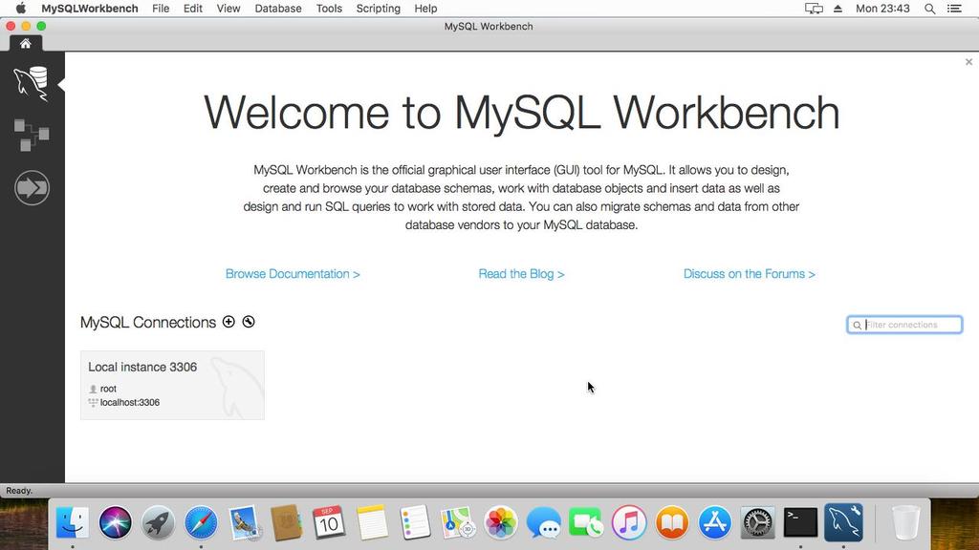Viewport: 979px width, 550px height.
Task: Close the welcome message with the x
Action: click(968, 62)
